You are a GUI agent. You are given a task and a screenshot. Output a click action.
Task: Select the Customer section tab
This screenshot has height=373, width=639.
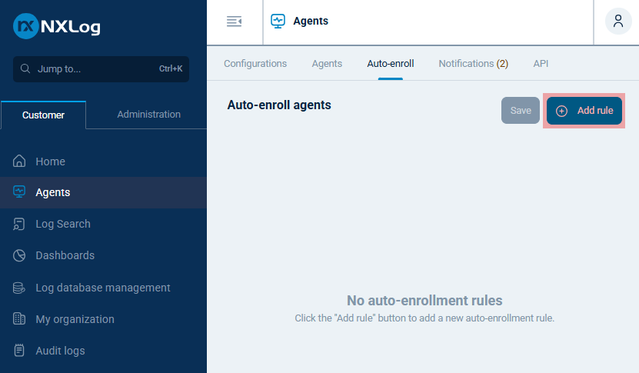pos(43,115)
